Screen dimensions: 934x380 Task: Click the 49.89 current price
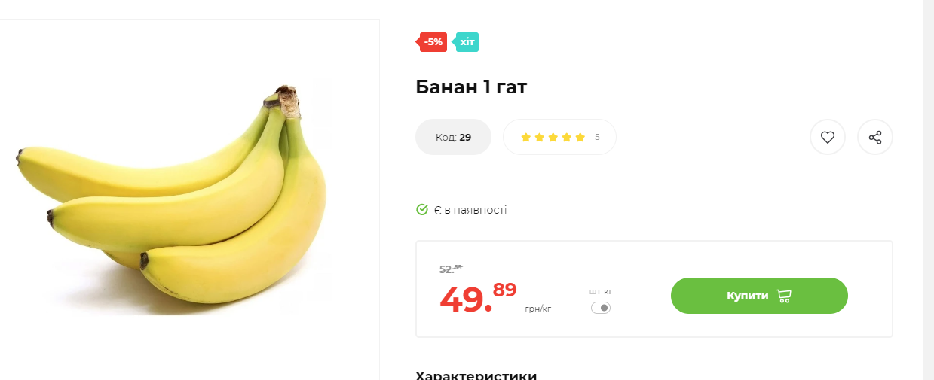click(478, 297)
